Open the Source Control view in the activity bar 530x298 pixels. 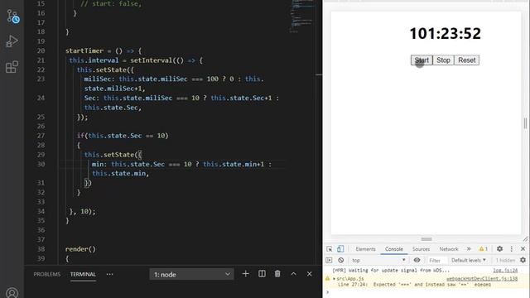pos(12,17)
